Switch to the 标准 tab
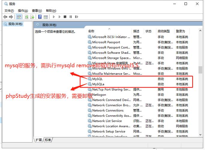Image resolution: width=205 pixels, height=150 pixels. pos(48,140)
